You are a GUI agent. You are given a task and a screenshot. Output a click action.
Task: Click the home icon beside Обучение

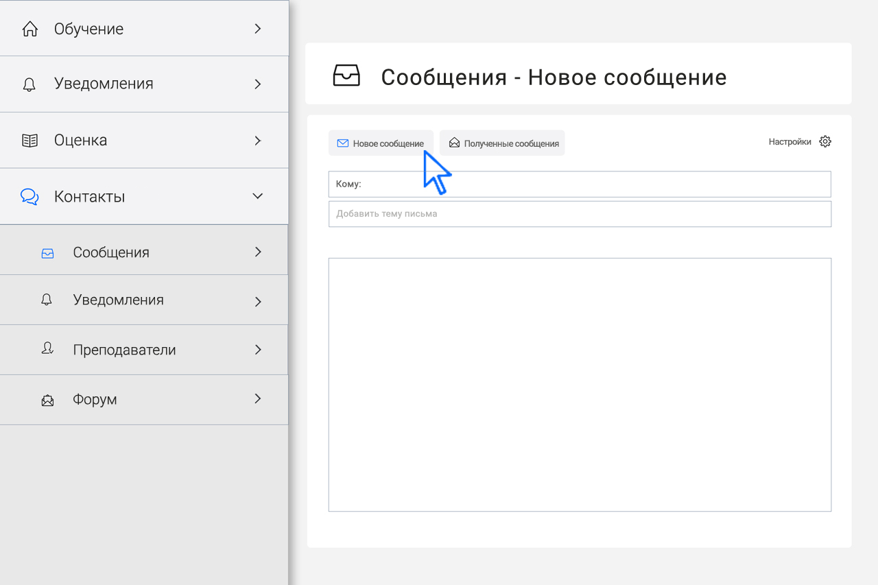[29, 29]
